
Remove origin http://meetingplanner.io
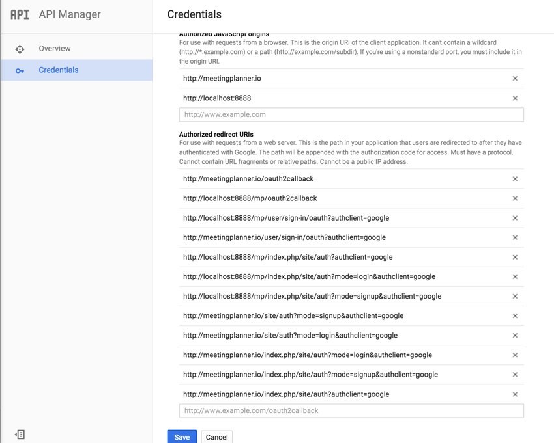(x=515, y=79)
